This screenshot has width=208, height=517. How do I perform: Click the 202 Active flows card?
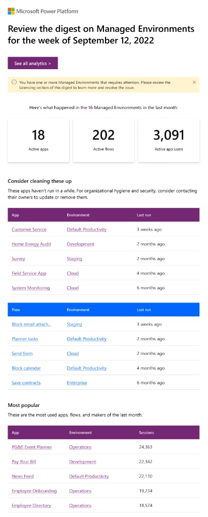[x=103, y=140]
